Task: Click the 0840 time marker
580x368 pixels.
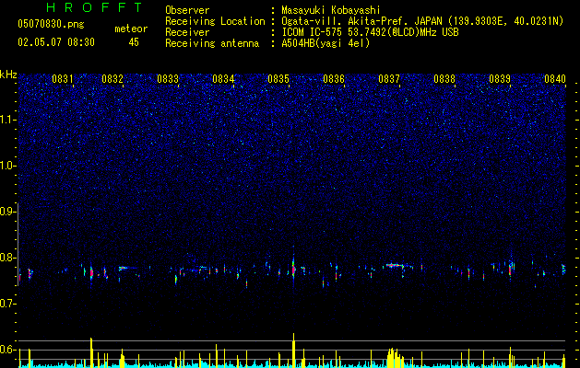Action: click(x=555, y=79)
